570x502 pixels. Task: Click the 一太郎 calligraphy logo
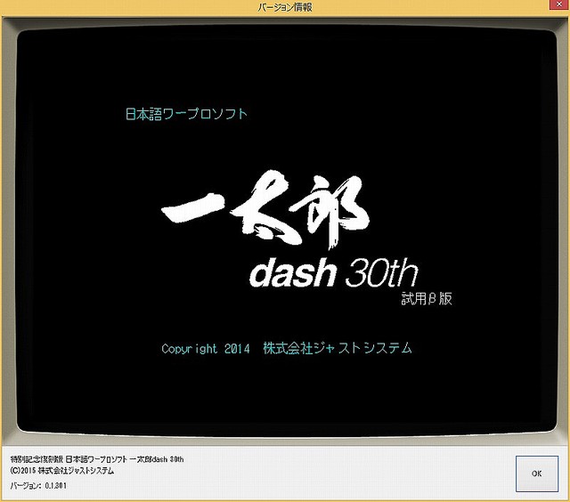click(265, 209)
